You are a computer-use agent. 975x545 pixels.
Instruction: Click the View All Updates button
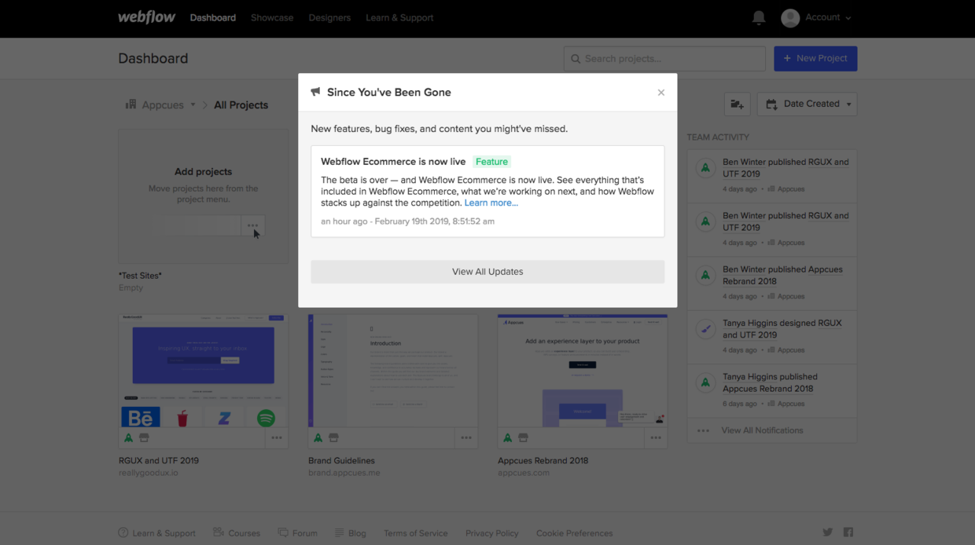click(487, 272)
